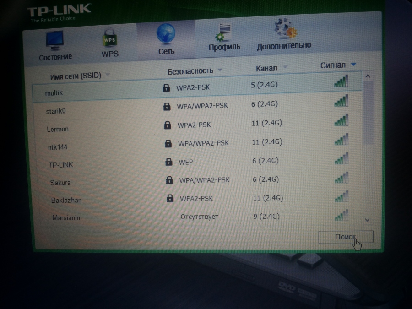
Task: Sort by Безопасность column arrow
Action: coord(220,70)
